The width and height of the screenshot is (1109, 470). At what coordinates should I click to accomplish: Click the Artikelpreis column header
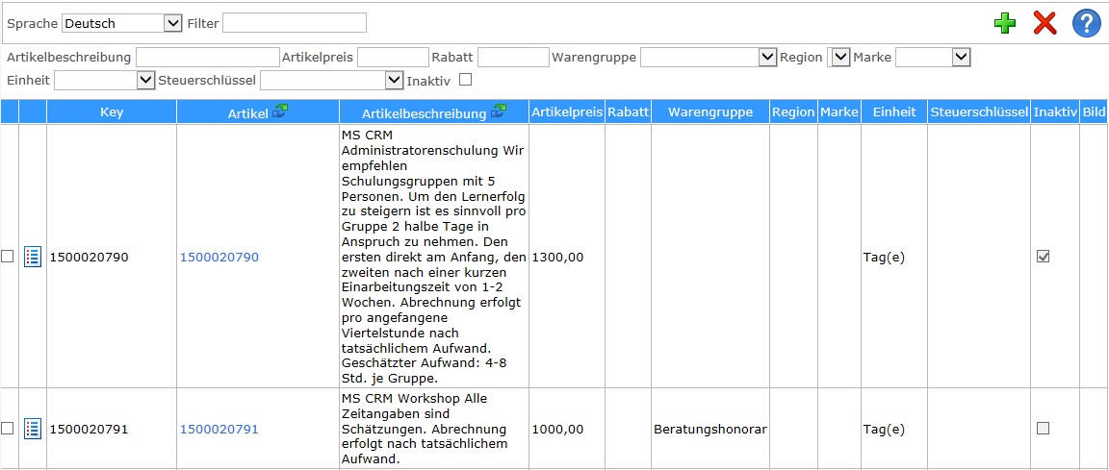566,112
